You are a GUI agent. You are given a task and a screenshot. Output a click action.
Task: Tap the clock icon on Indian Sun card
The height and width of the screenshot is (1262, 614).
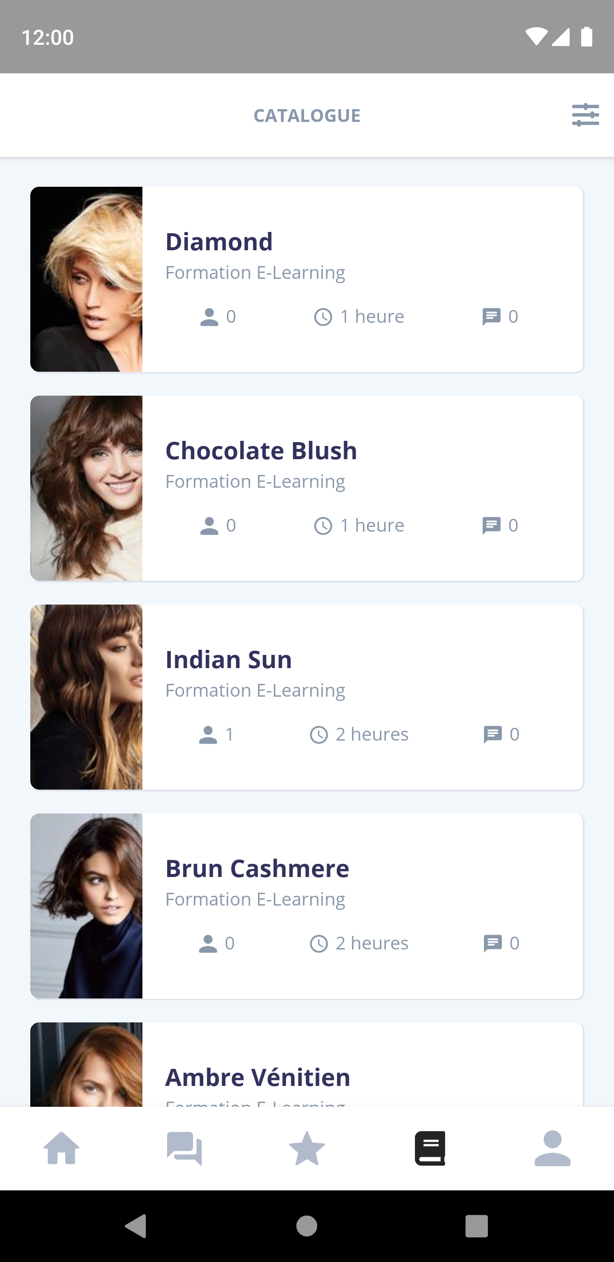[x=319, y=735]
